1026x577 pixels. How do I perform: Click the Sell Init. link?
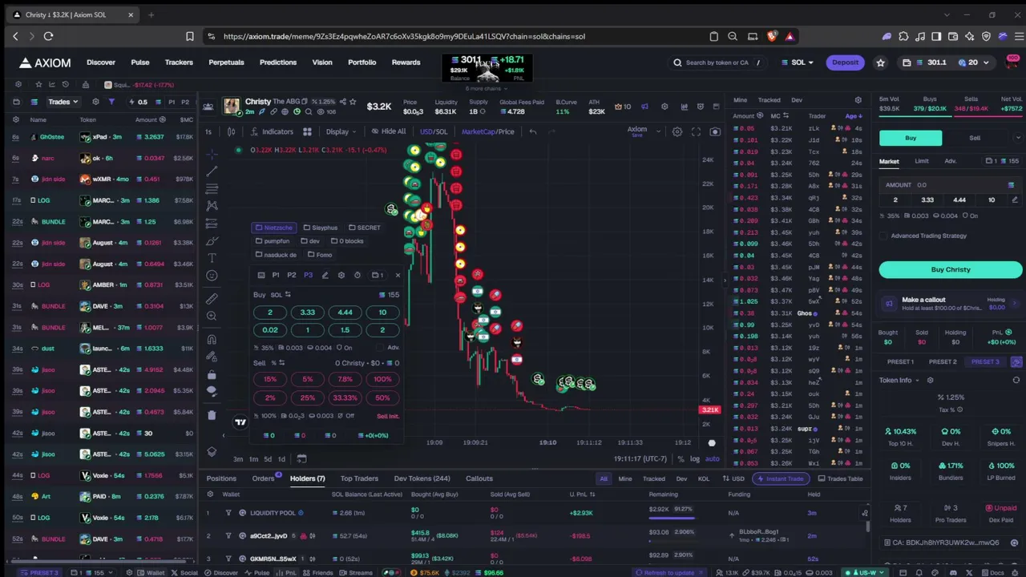(x=388, y=416)
